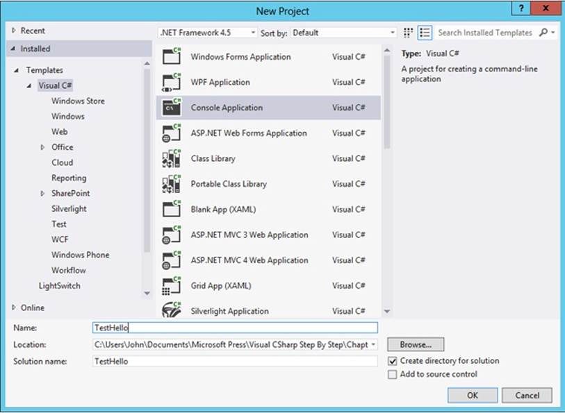565x413 pixels.
Task: Switch to medium icons list view
Action: [x=425, y=33]
